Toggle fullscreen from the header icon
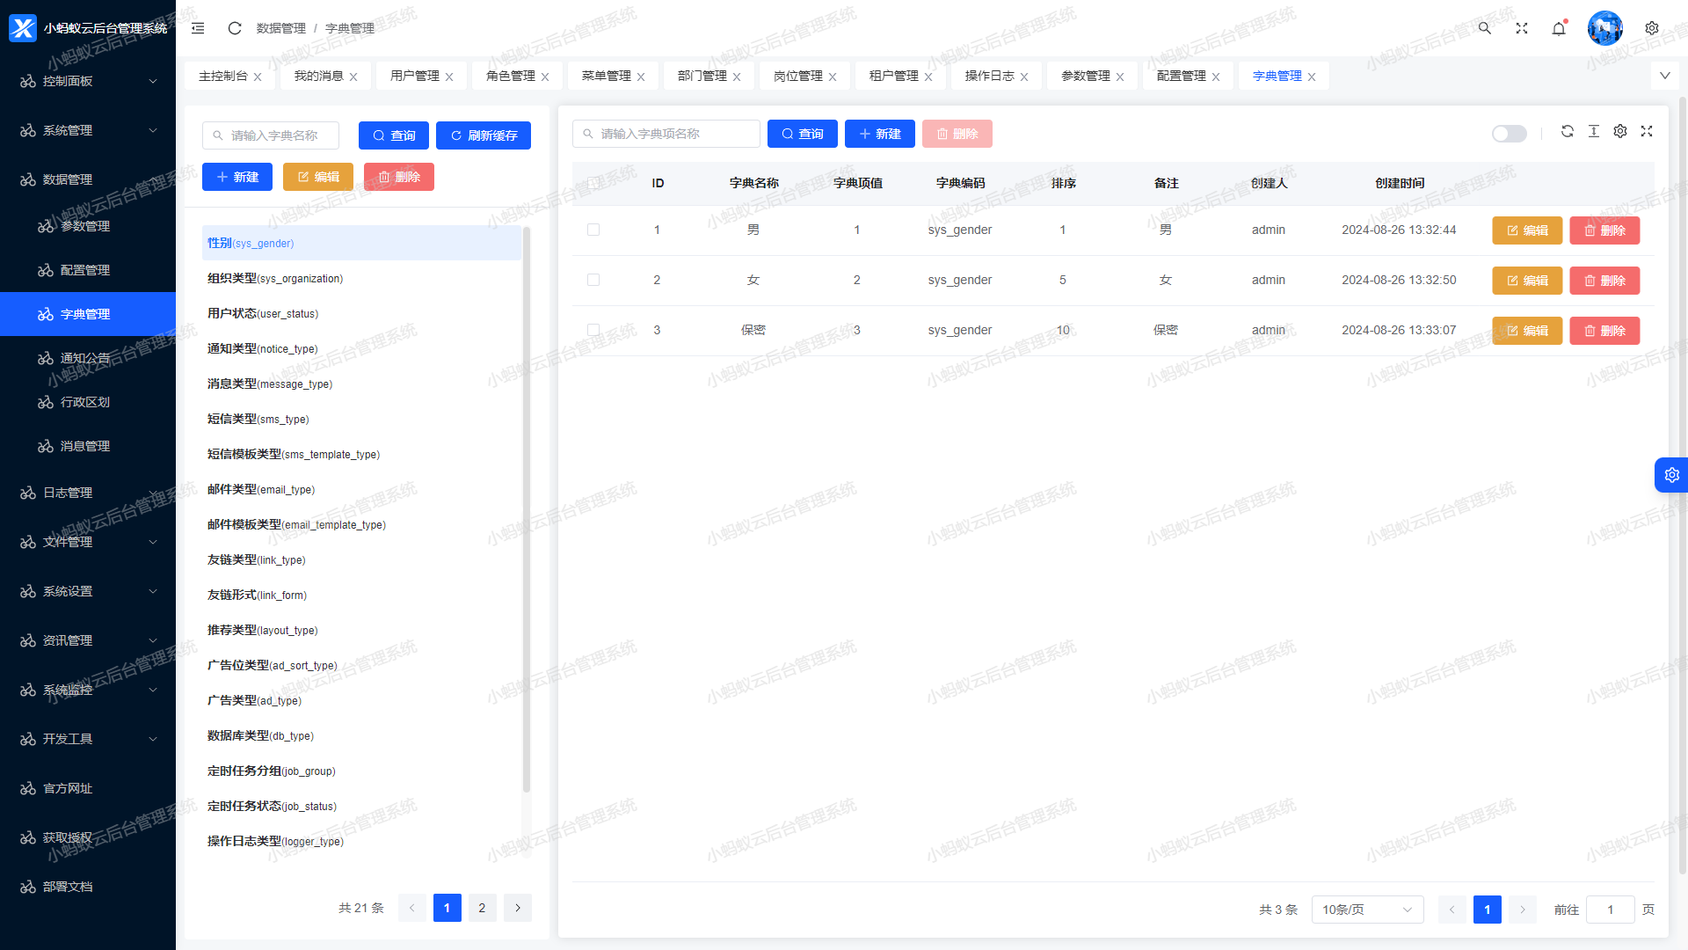Screen dimensions: 1688x950 1522,28
